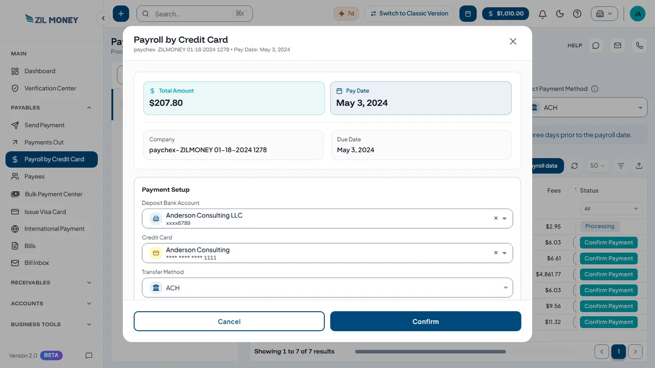Open notifications bell
The width and height of the screenshot is (655, 368).
pyautogui.click(x=542, y=14)
